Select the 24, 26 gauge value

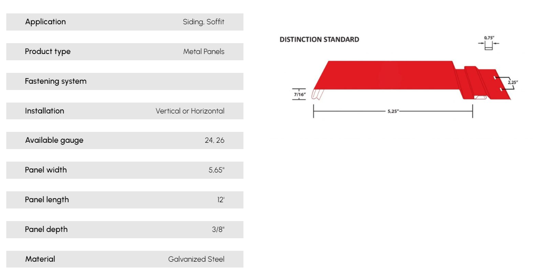click(215, 140)
